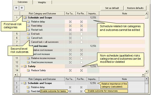Click the upper grid's vertical scrollbar down arrow
151x95 pixels.
(147, 71)
